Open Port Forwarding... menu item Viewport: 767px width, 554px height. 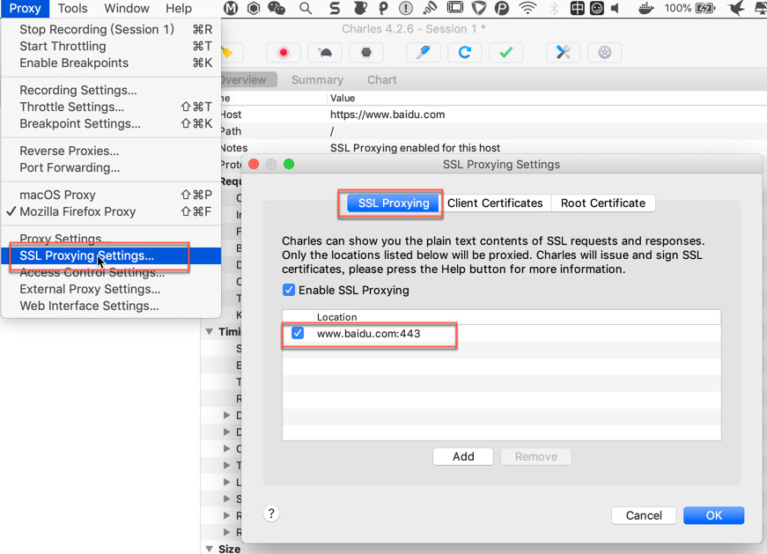coord(111,167)
